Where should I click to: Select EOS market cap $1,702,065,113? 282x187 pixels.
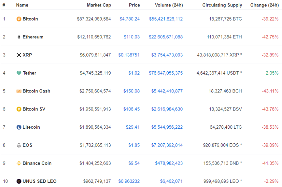(x=95, y=145)
